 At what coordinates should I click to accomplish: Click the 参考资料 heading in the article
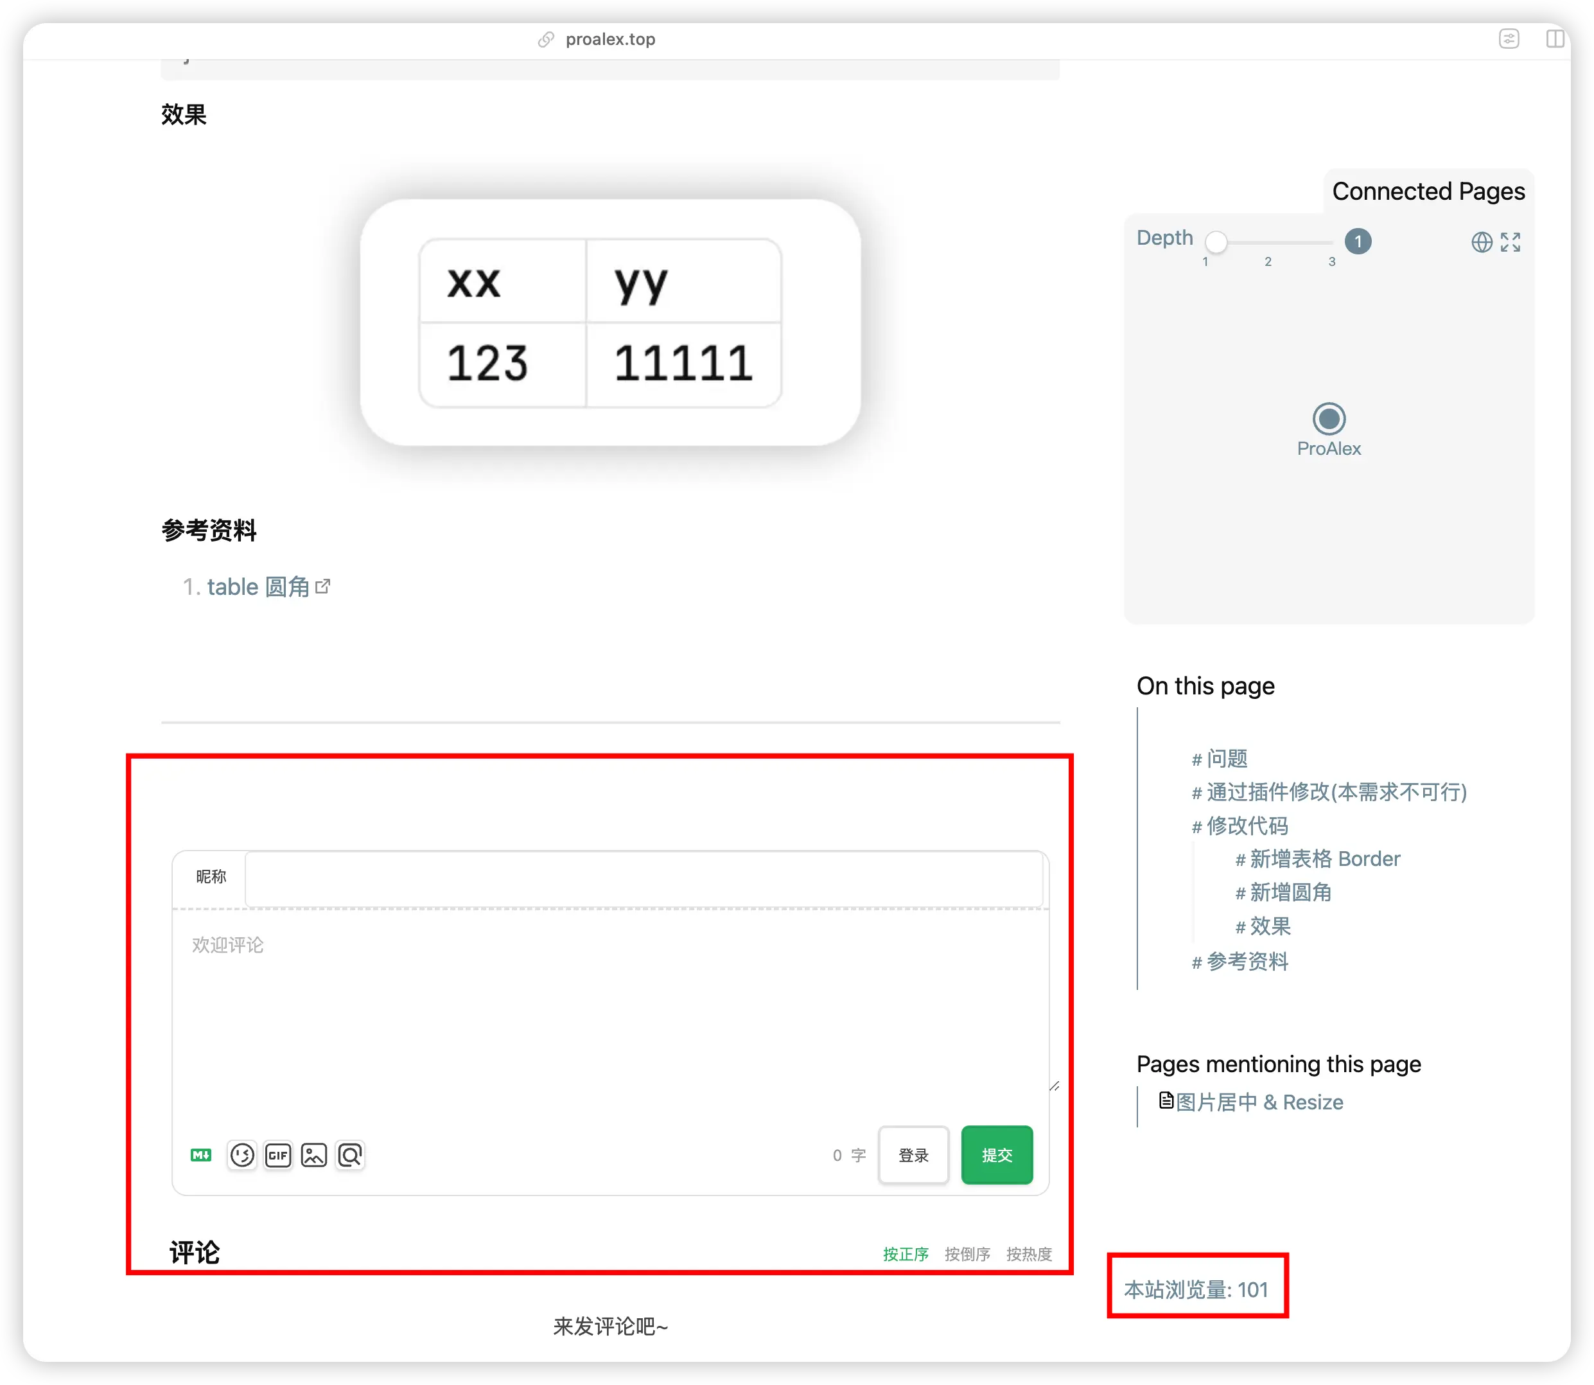[x=209, y=530]
